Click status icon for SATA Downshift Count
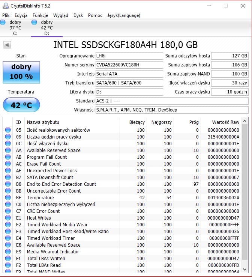The image size is (252, 277). pos(8,177)
